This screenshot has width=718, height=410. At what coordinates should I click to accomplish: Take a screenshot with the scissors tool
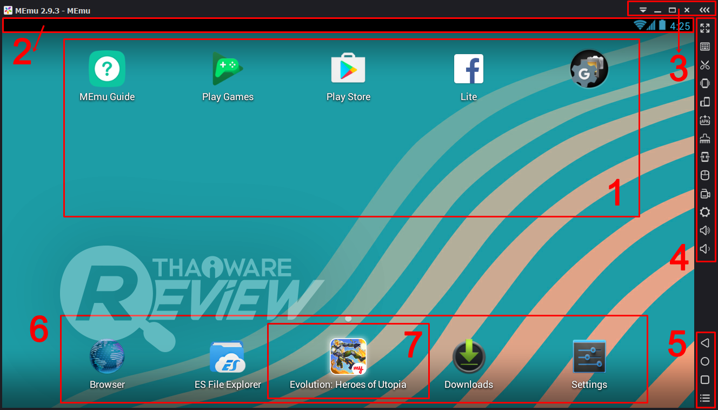[x=705, y=65]
